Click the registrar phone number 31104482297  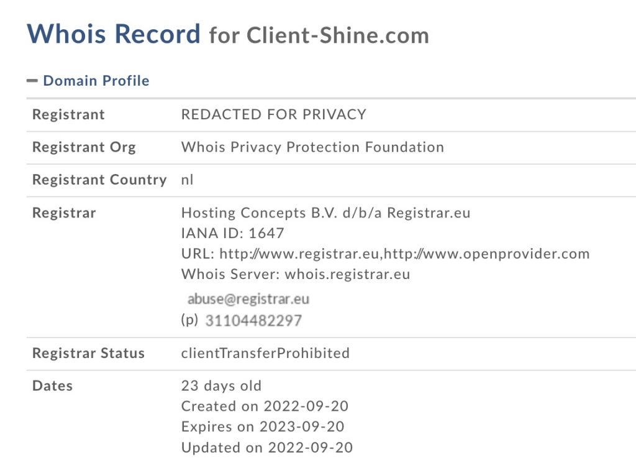click(x=253, y=321)
